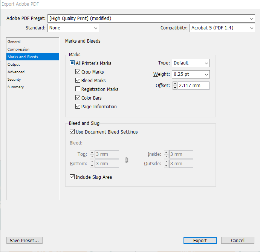Click Top bleed up stepper arrow
260x252 pixels.
click(92, 152)
